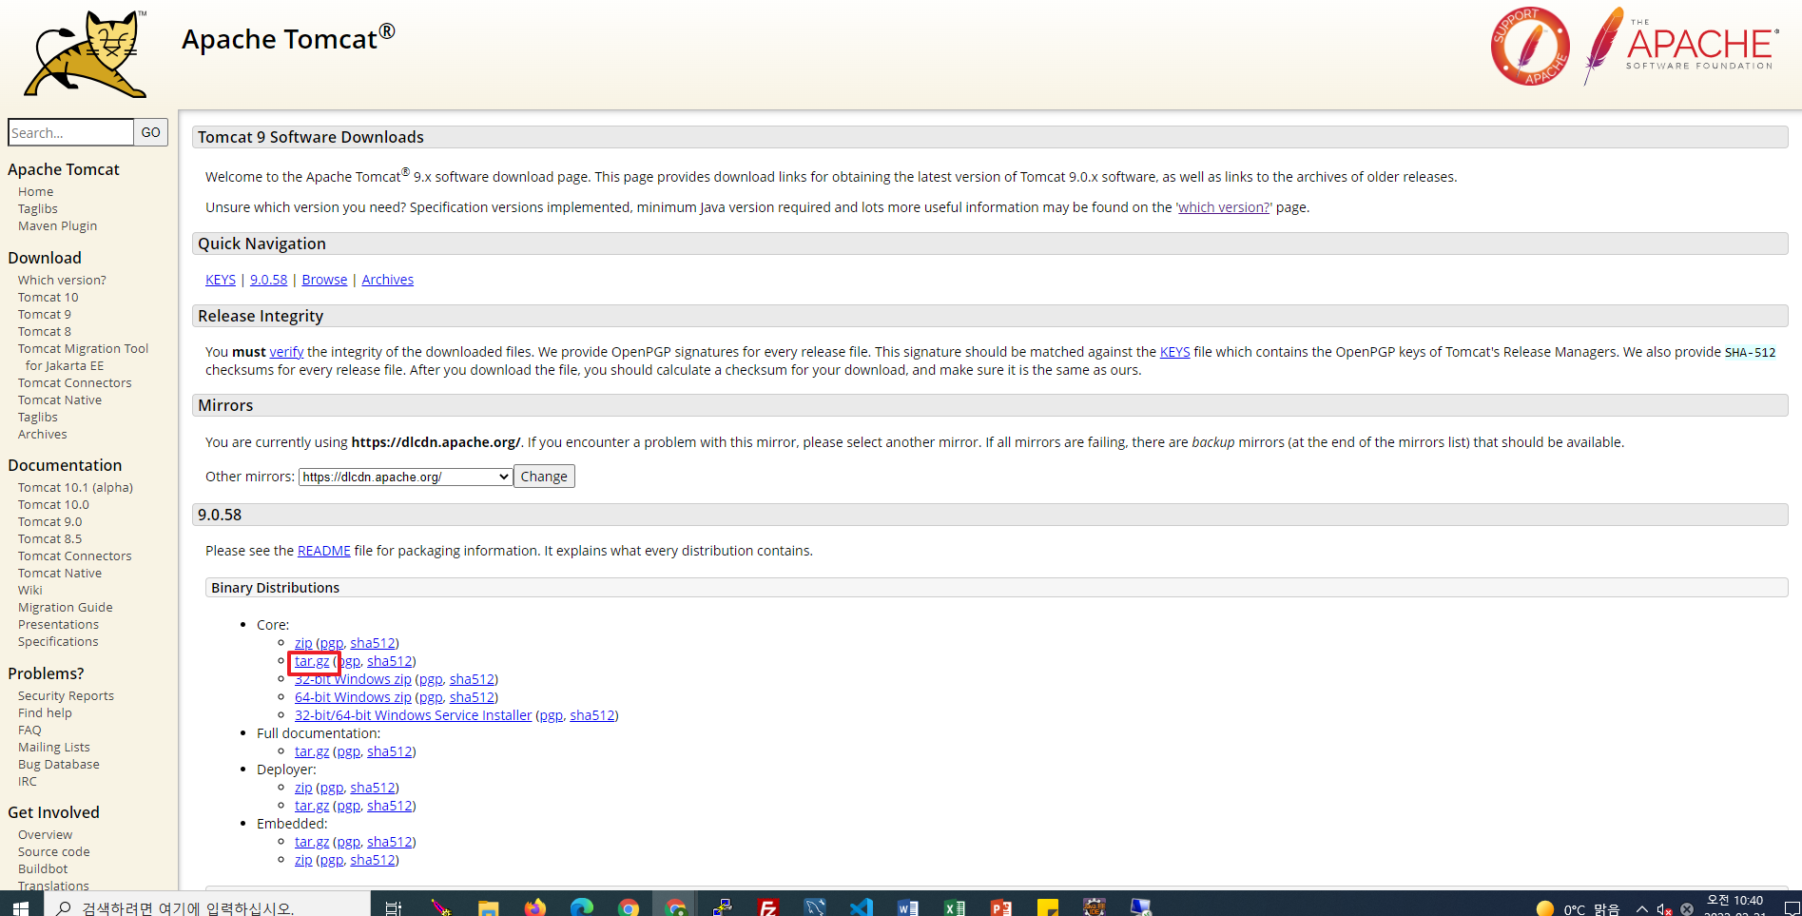The width and height of the screenshot is (1802, 916).
Task: Click the Change mirror button
Action: tap(543, 476)
